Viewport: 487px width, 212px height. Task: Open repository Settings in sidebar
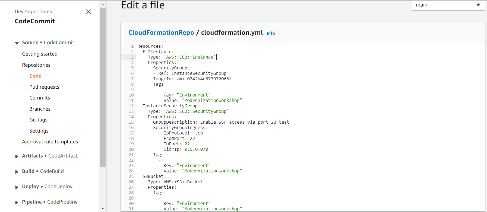pos(39,131)
